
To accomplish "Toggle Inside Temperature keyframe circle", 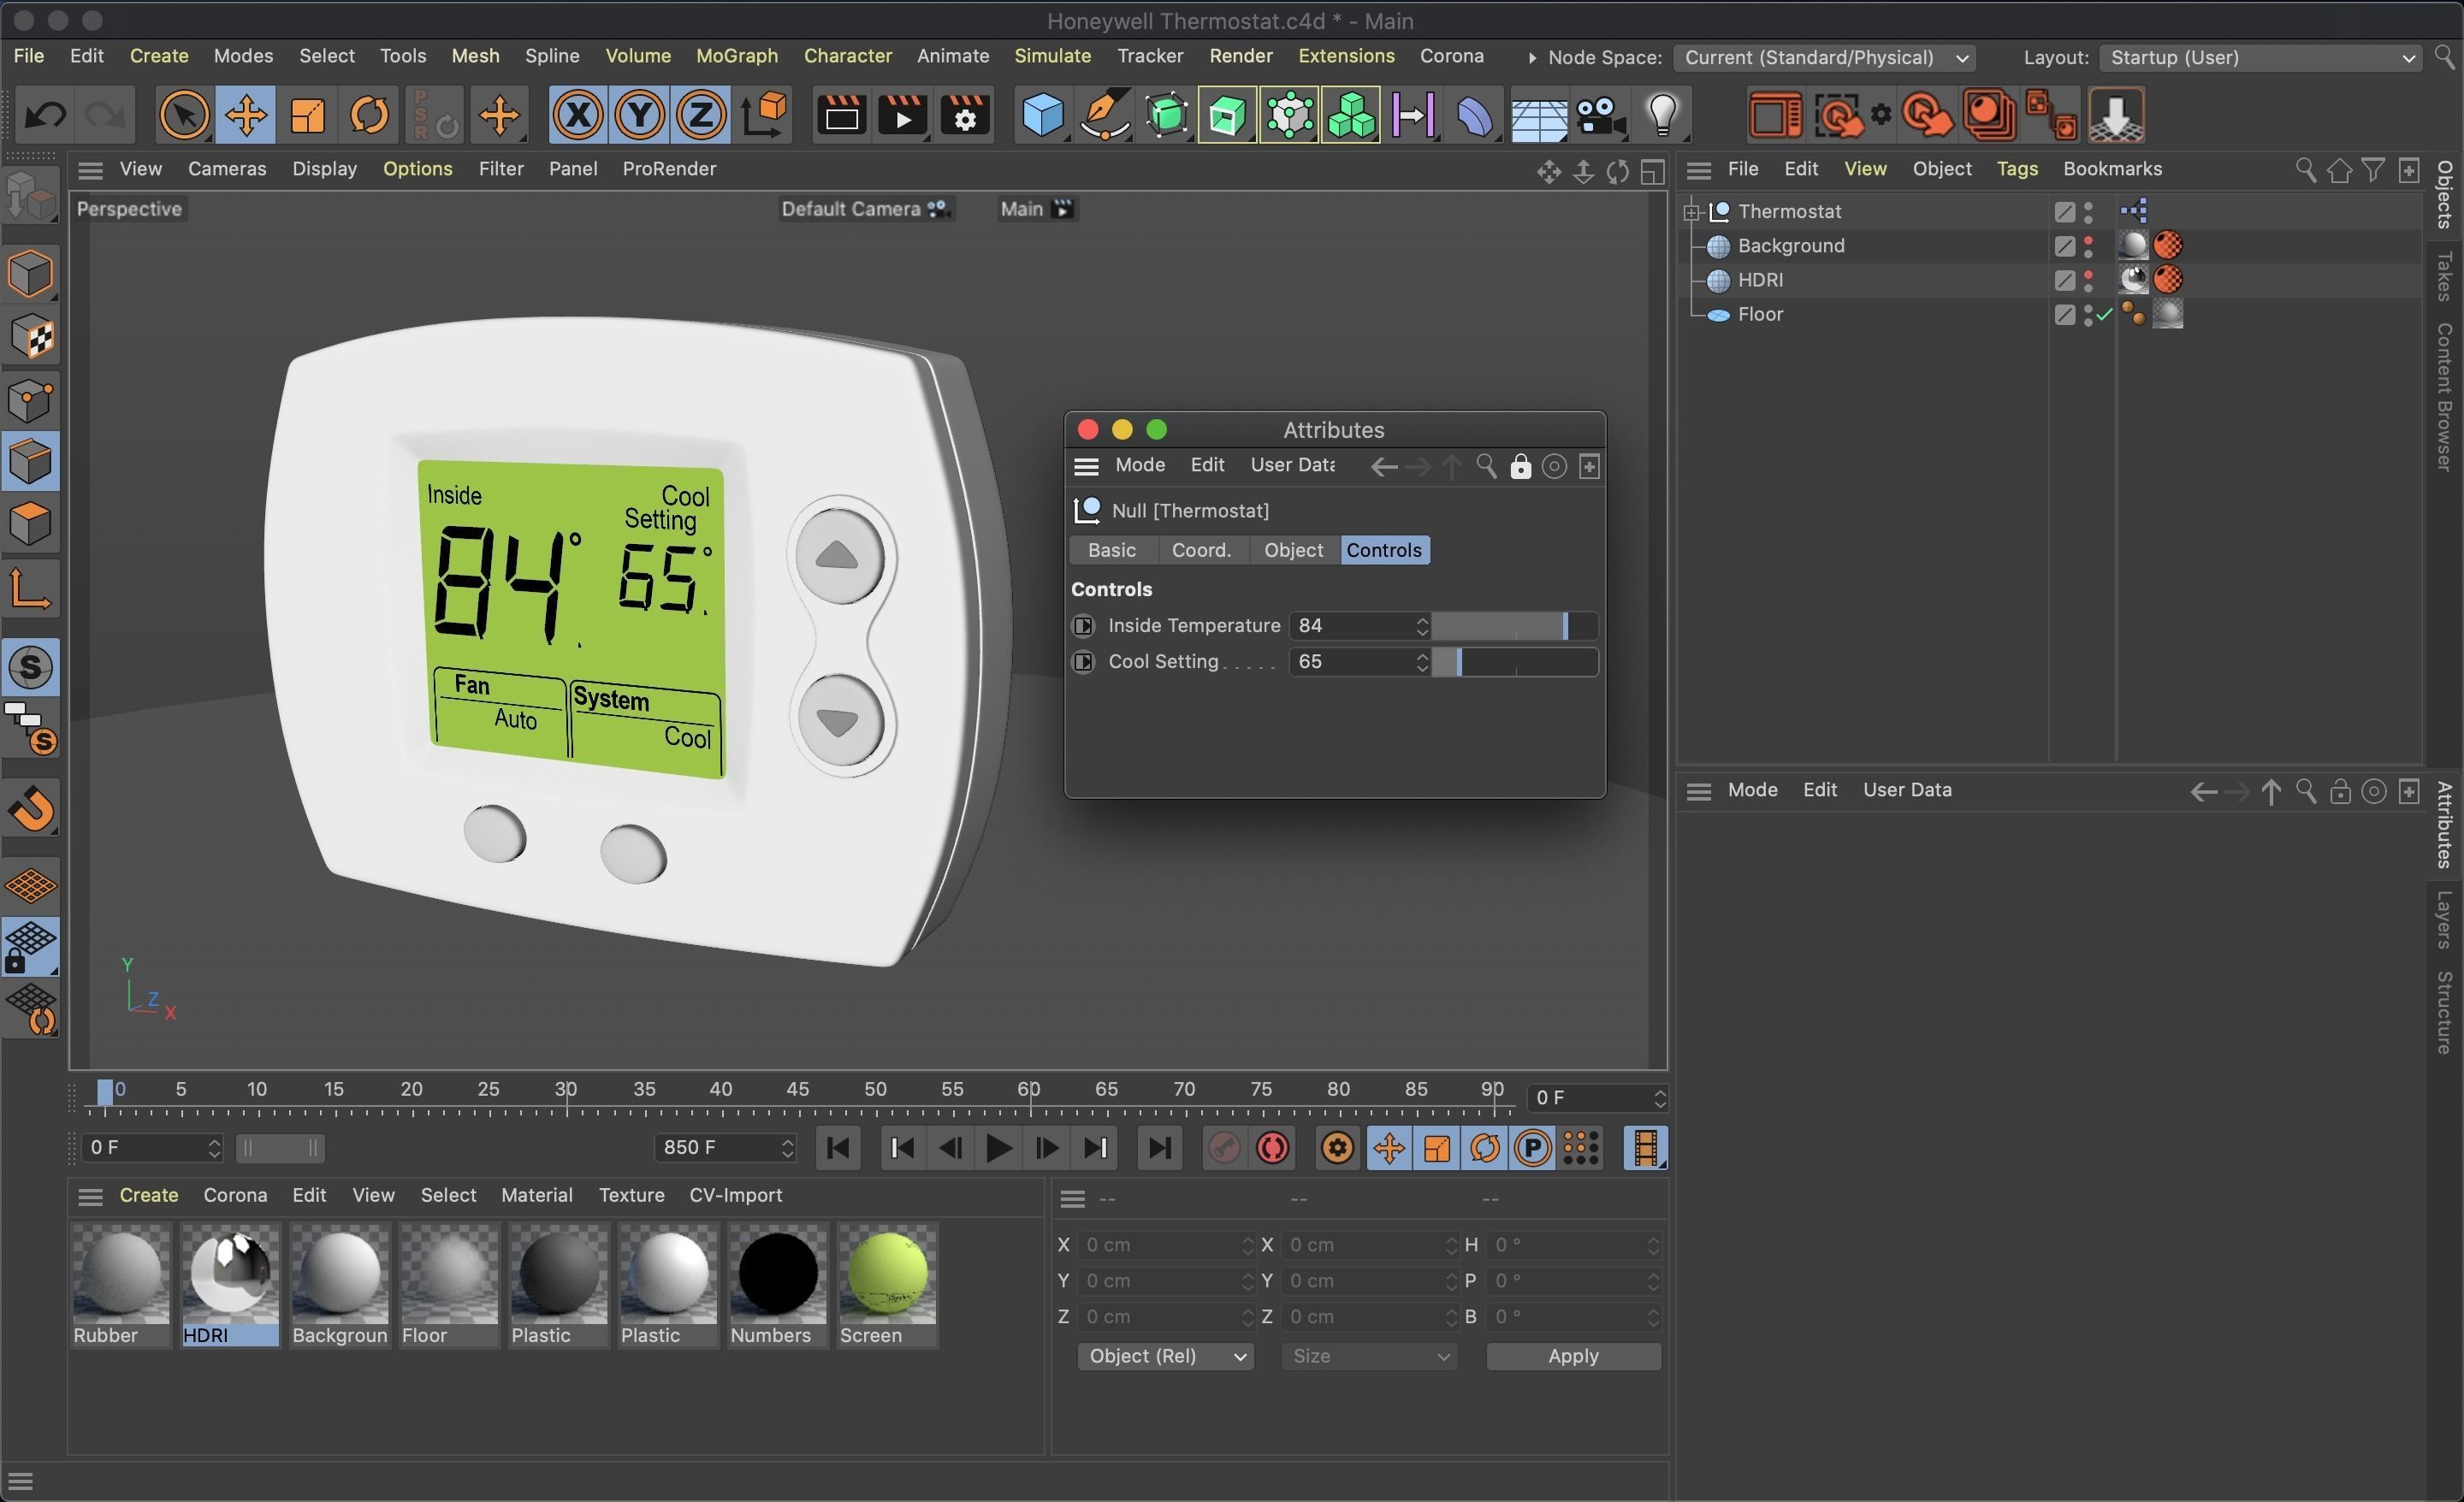I will click(1083, 626).
